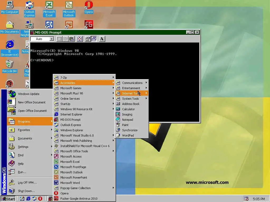Launch Windows Explorer from Programs menu
The image size is (270, 202).
[84, 130]
